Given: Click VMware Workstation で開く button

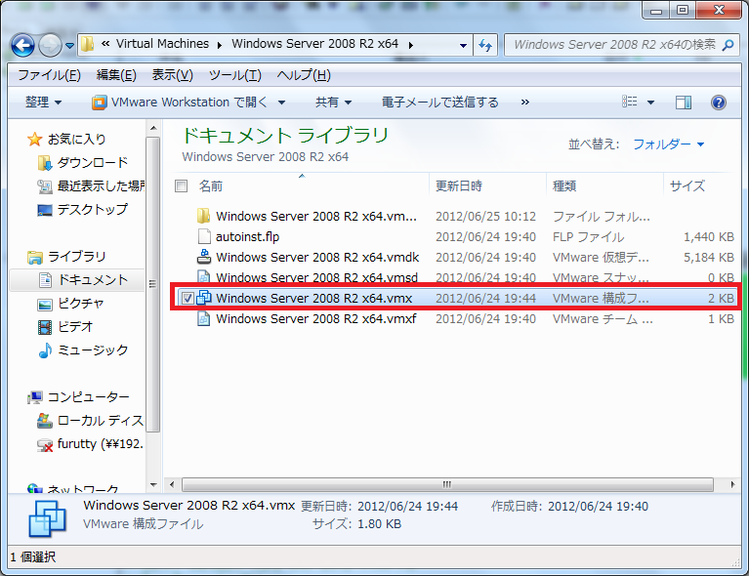Looking at the screenshot, I should pyautogui.click(x=180, y=103).
